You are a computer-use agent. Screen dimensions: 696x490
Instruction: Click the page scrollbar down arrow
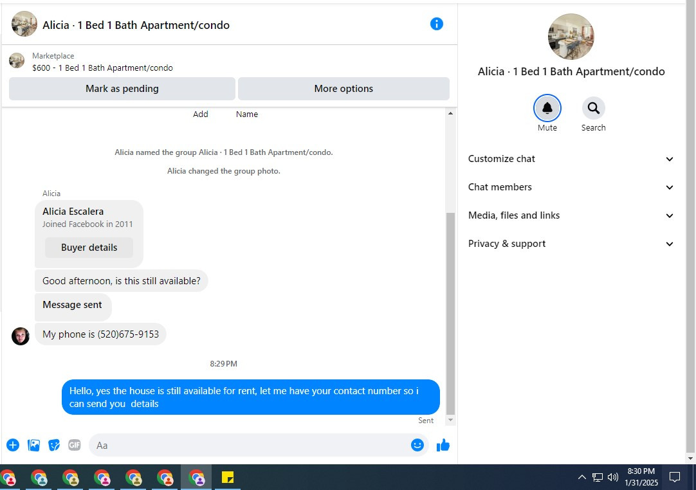[x=690, y=458]
